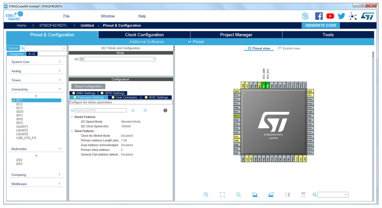Viewport: 382px width, 208px height.
Task: Select I2S2 in the Multimedia list
Action: [x=19, y=160]
